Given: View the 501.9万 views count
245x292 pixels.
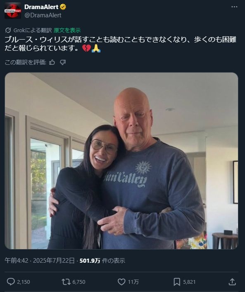Looking at the screenshot, I should [x=90, y=261].
